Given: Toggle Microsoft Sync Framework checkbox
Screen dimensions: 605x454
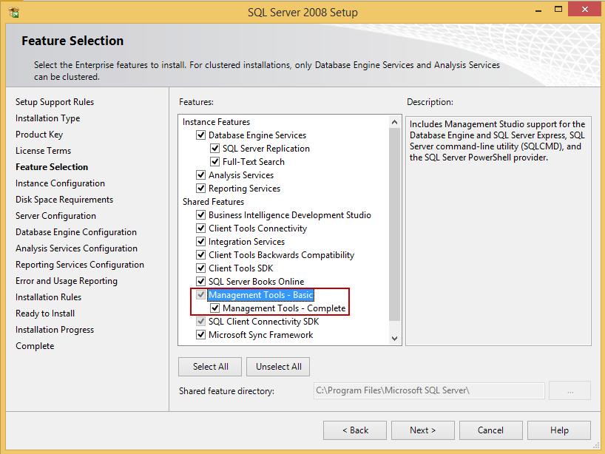Looking at the screenshot, I should point(200,335).
